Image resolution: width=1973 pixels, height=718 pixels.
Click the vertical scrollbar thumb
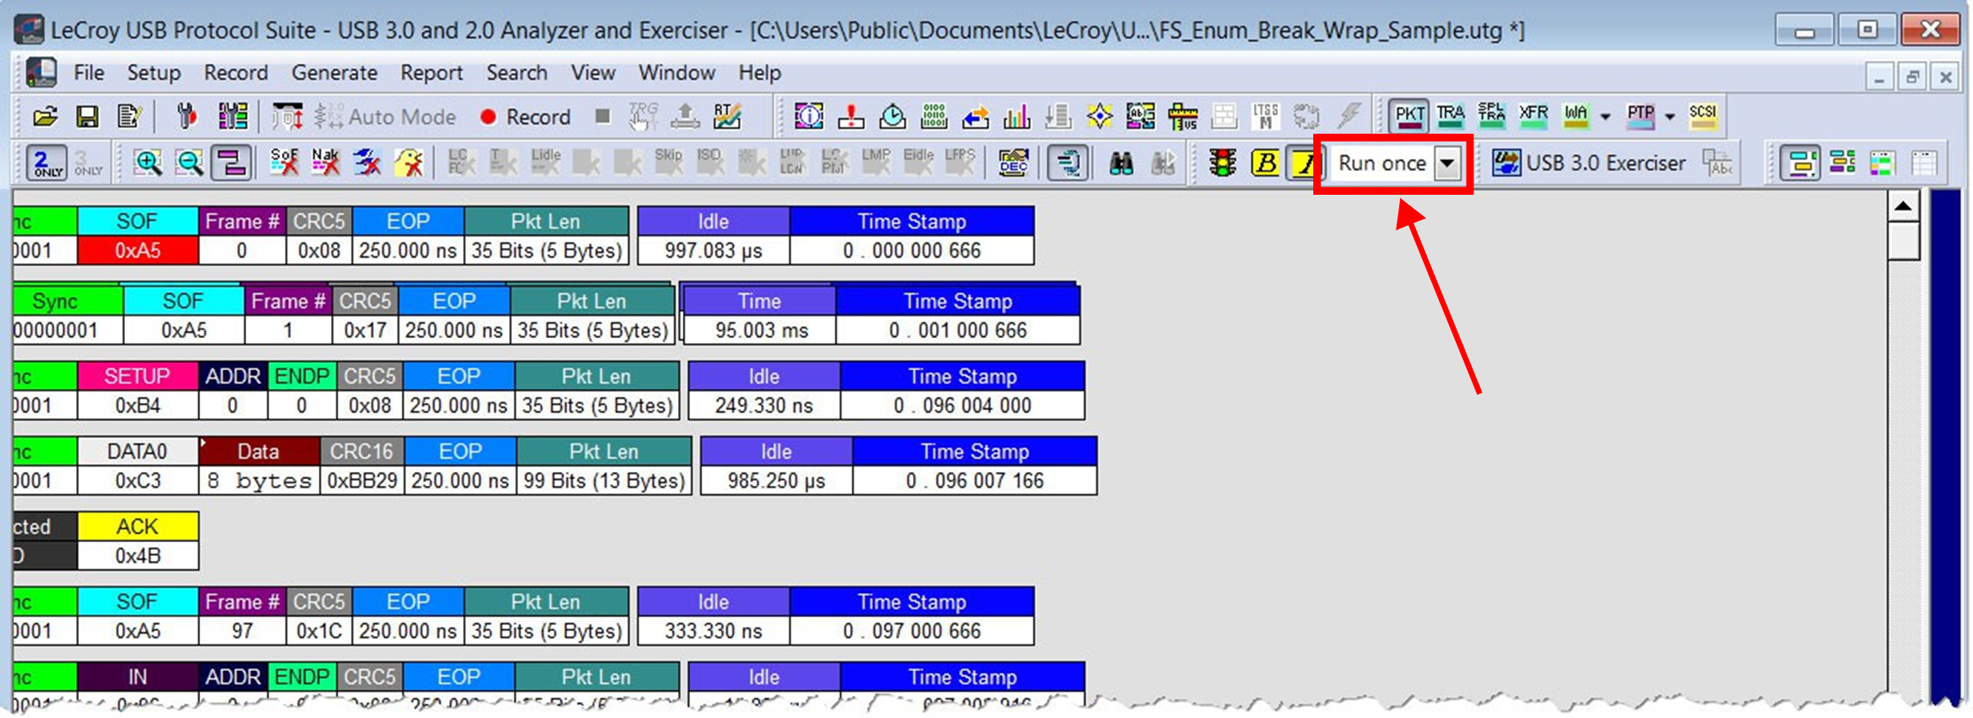(x=1903, y=241)
